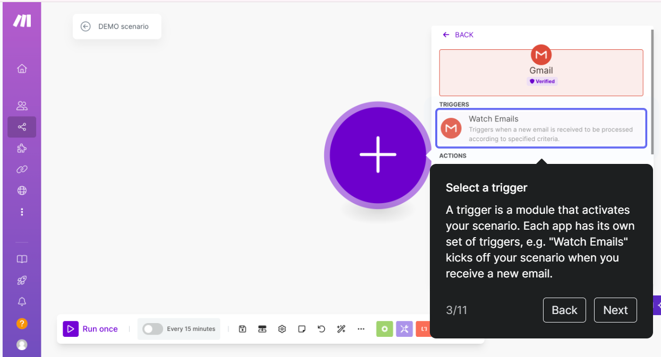Image resolution: width=661 pixels, height=357 pixels.
Task: Open Connections chain-link icon
Action: click(x=22, y=169)
